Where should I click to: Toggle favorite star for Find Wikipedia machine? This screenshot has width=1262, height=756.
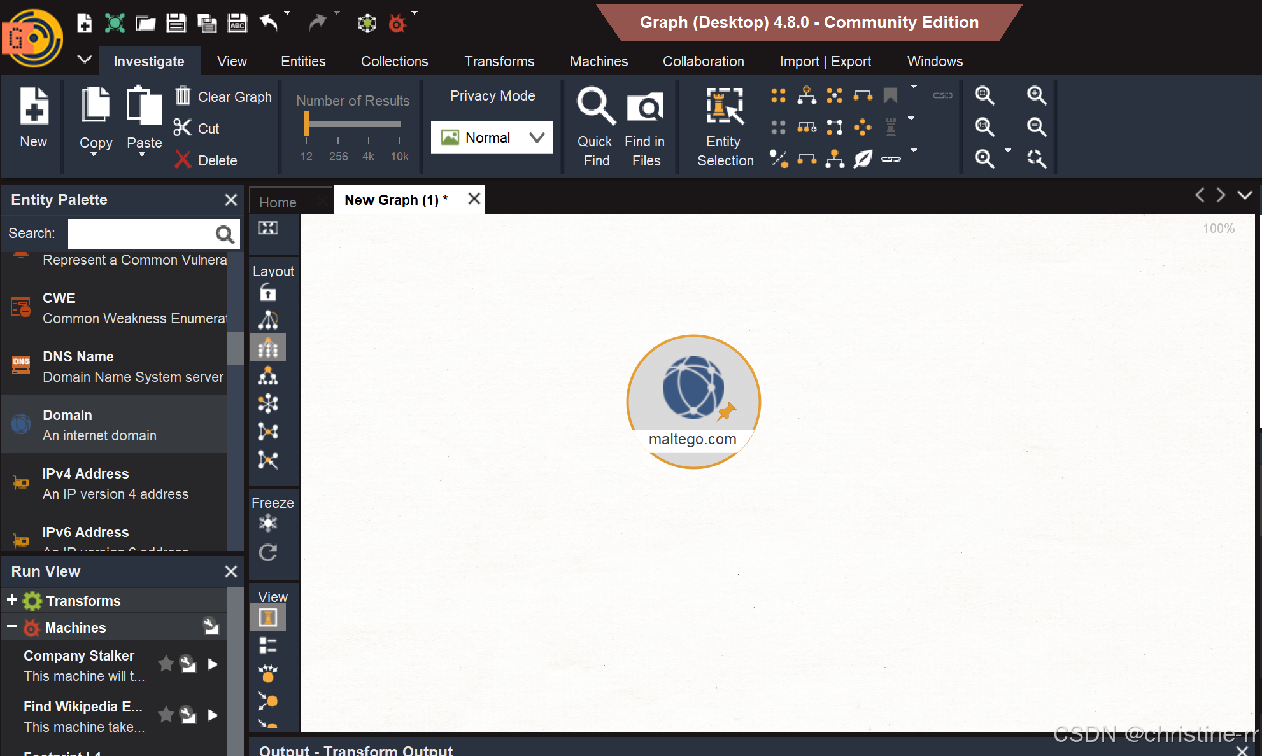point(166,715)
